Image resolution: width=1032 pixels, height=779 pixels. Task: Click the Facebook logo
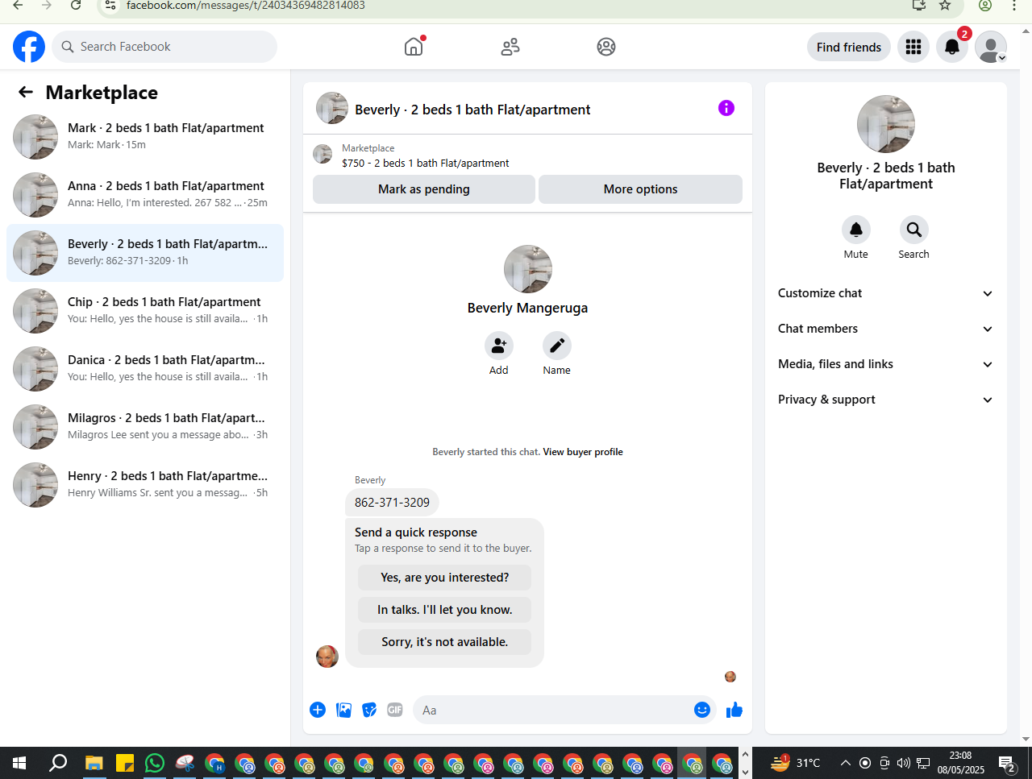29,47
